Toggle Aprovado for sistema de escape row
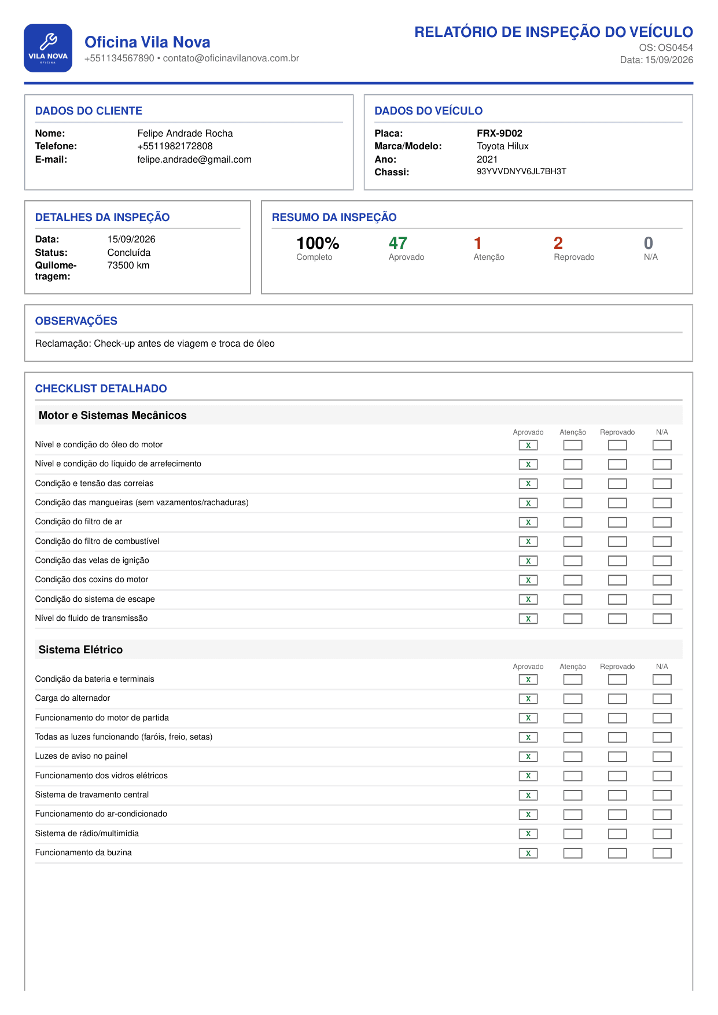This screenshot has height=1015, width=718. pos(528,600)
